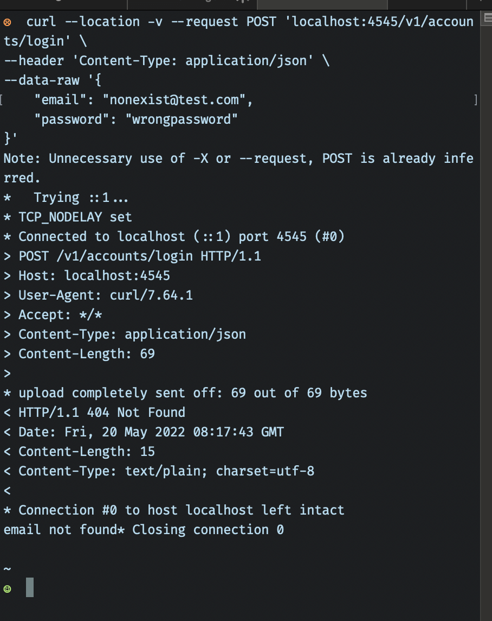492x621 pixels.
Task: Click the 'TCP_NODELAY set' log line
Action: point(75,217)
